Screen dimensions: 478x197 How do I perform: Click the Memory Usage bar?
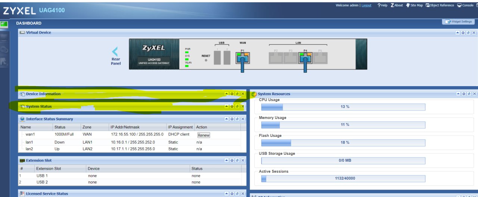tap(343, 125)
